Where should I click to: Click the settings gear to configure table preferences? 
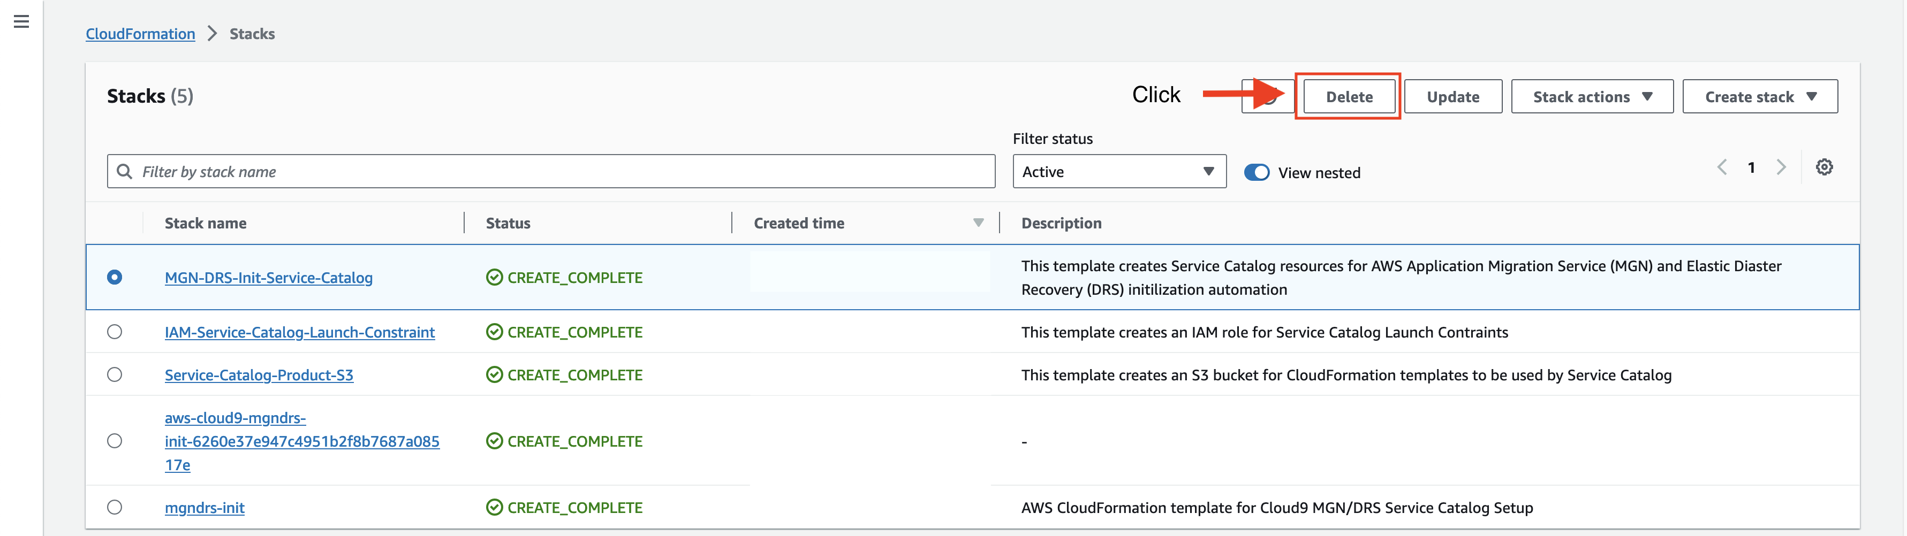coord(1825,166)
